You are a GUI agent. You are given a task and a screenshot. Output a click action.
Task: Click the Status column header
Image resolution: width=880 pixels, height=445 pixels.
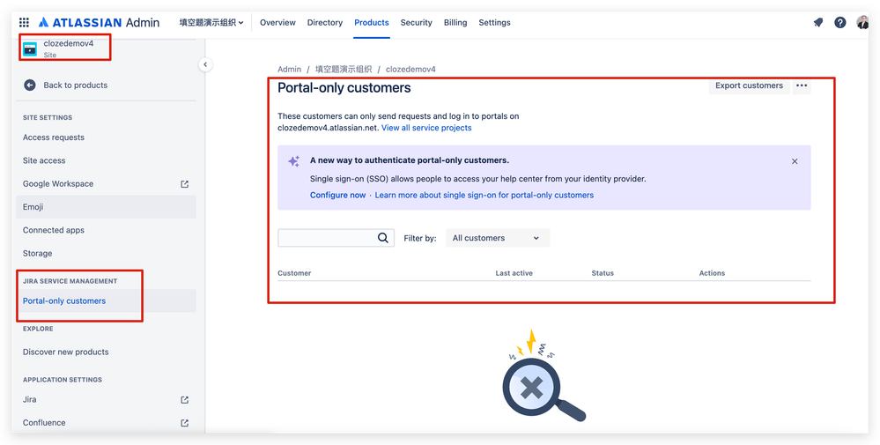point(603,273)
